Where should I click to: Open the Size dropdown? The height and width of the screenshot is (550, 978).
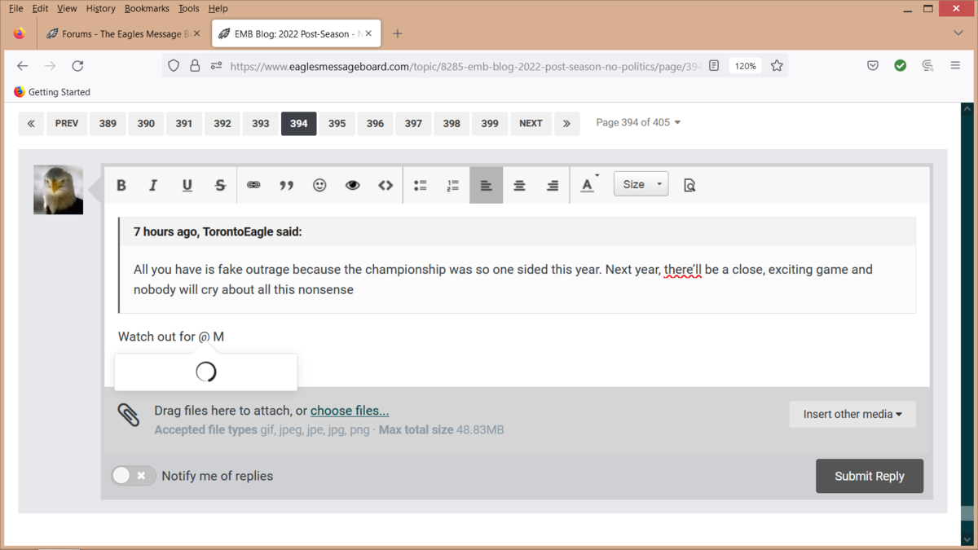tap(641, 184)
